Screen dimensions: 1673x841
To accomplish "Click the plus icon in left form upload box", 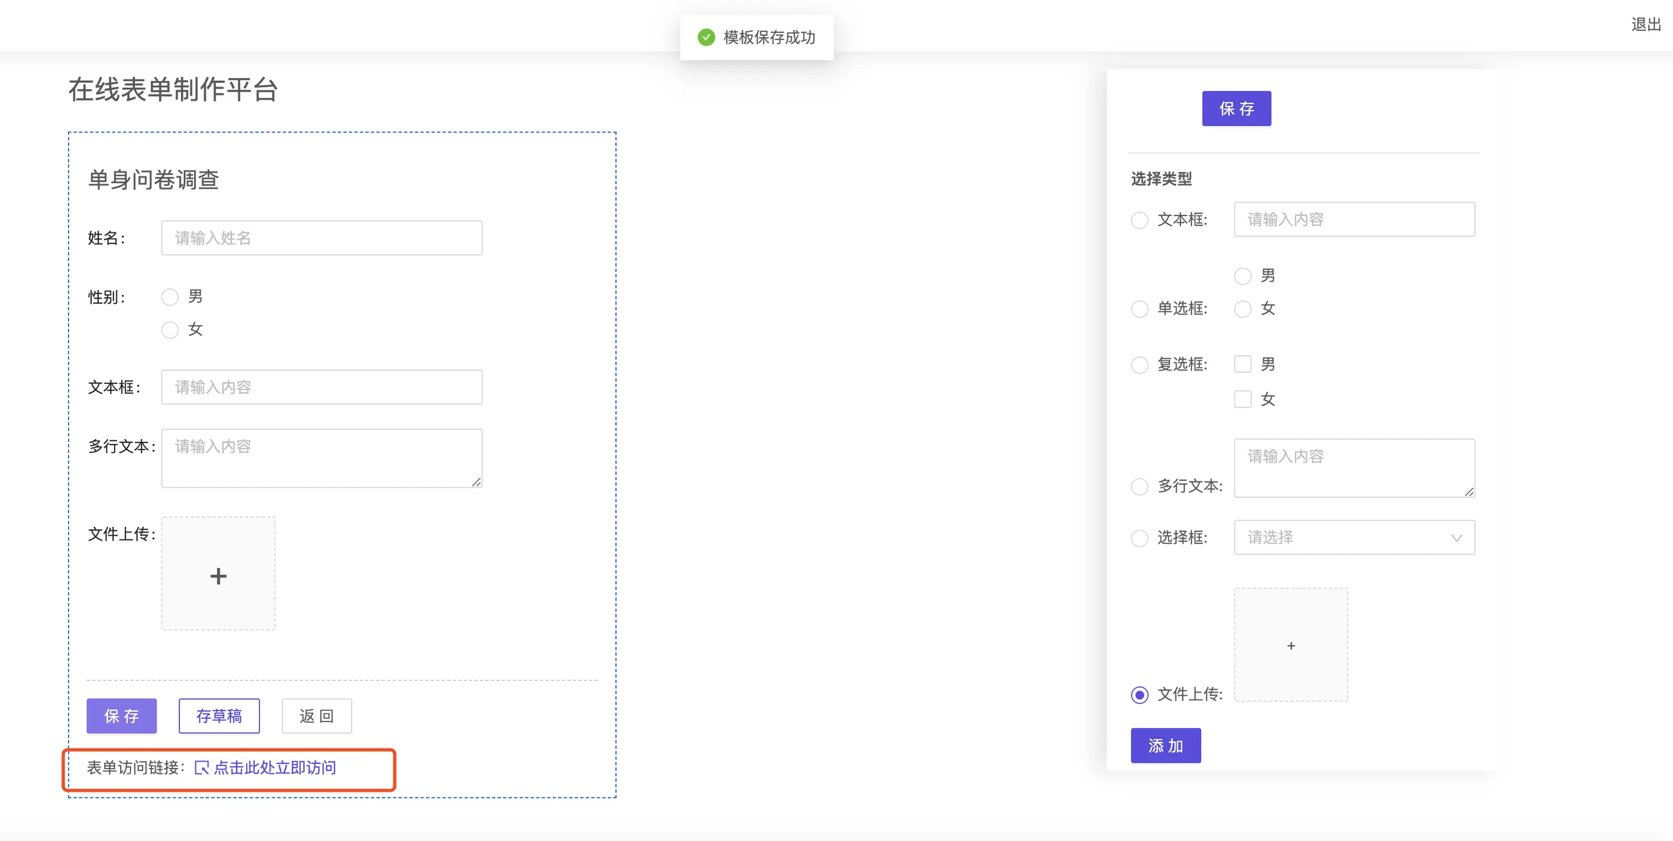I will click(218, 576).
